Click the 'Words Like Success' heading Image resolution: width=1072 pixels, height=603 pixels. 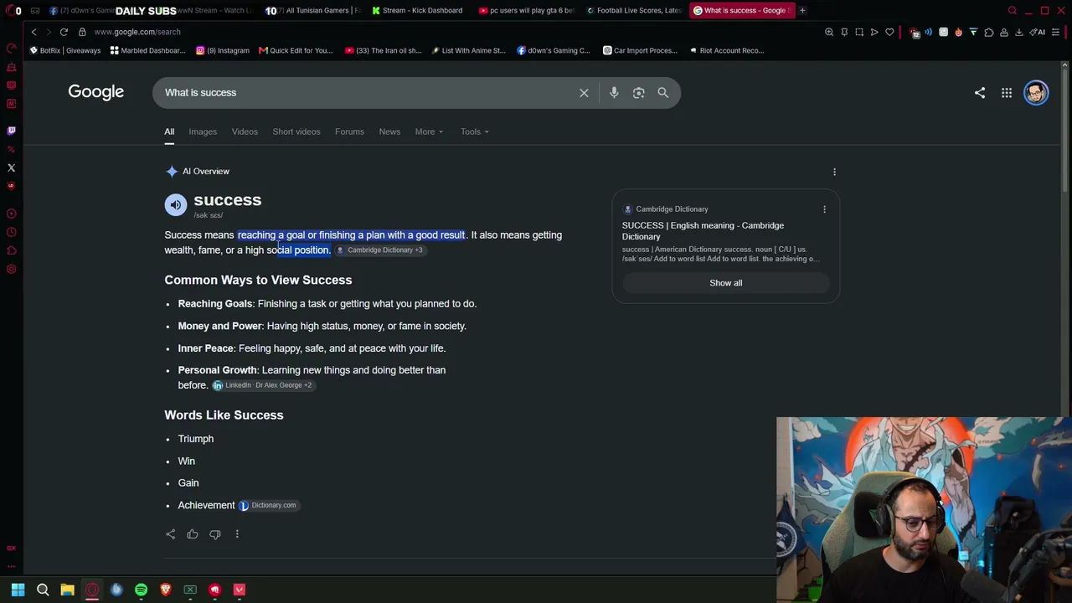point(224,415)
